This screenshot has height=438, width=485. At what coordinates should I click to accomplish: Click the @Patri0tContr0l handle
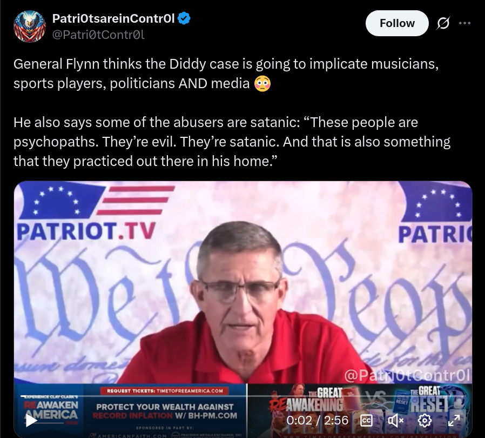pos(98,35)
